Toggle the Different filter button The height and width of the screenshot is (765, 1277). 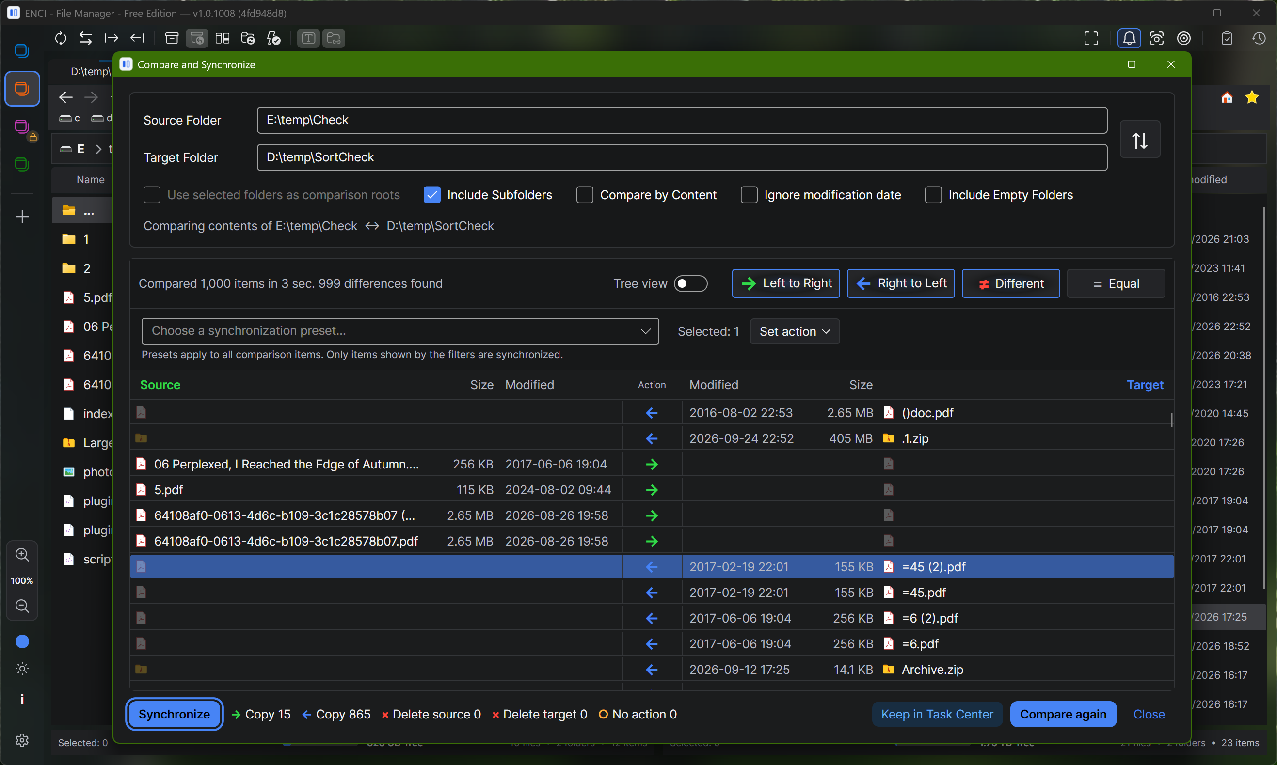1010,283
